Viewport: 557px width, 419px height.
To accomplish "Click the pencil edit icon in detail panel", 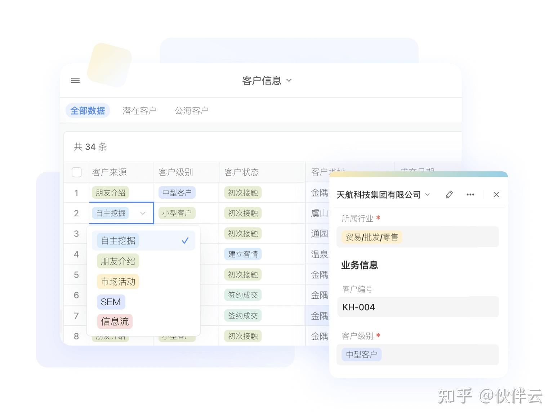I will 449,194.
